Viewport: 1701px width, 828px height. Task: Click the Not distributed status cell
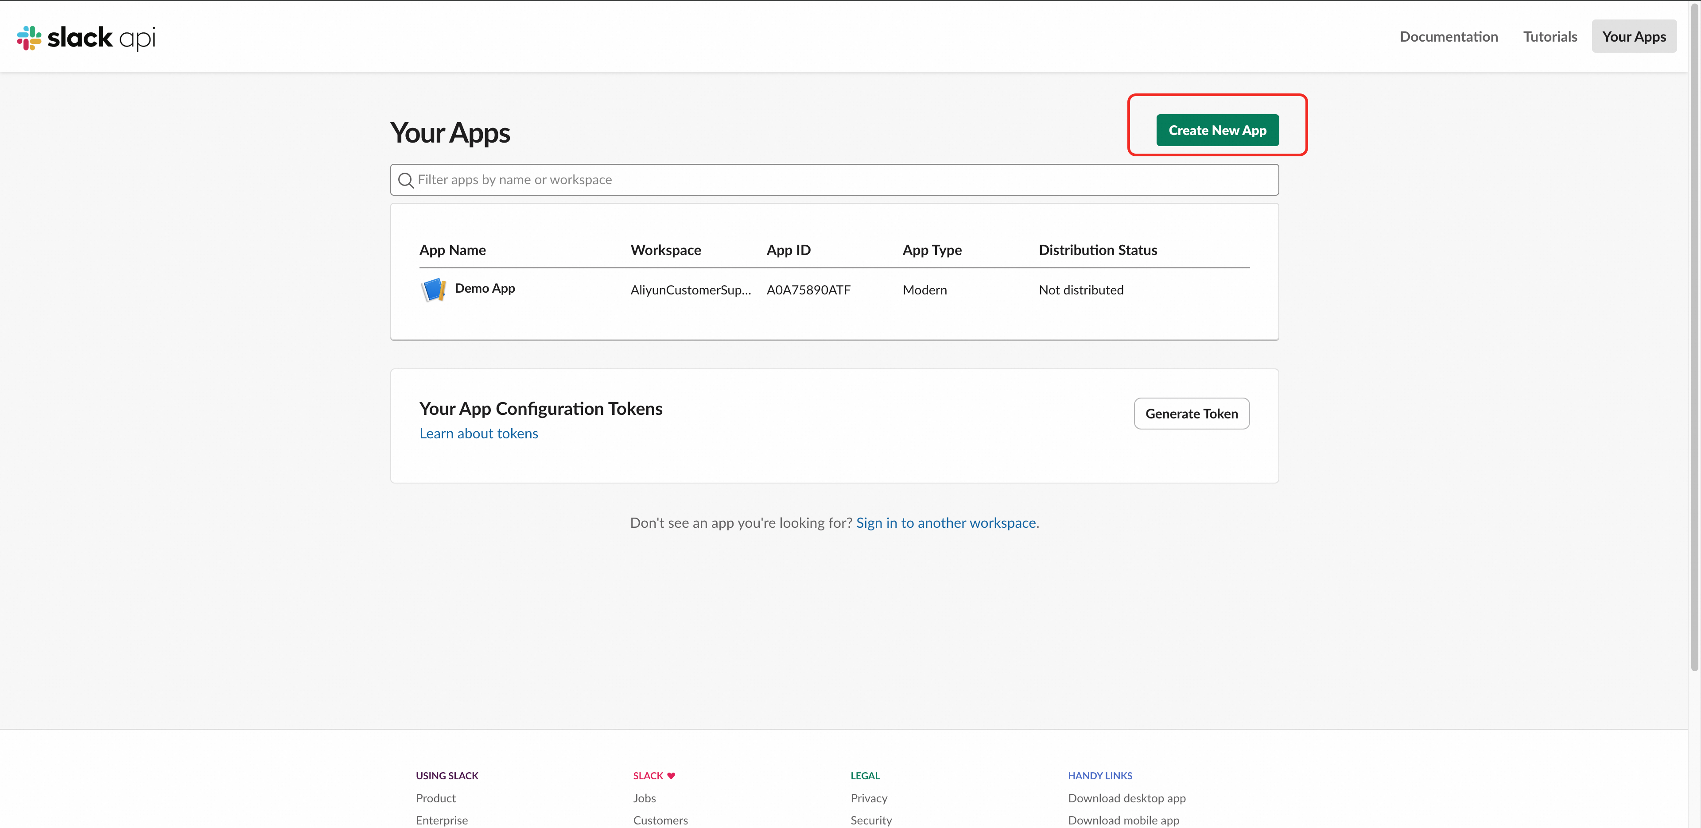[1081, 289]
